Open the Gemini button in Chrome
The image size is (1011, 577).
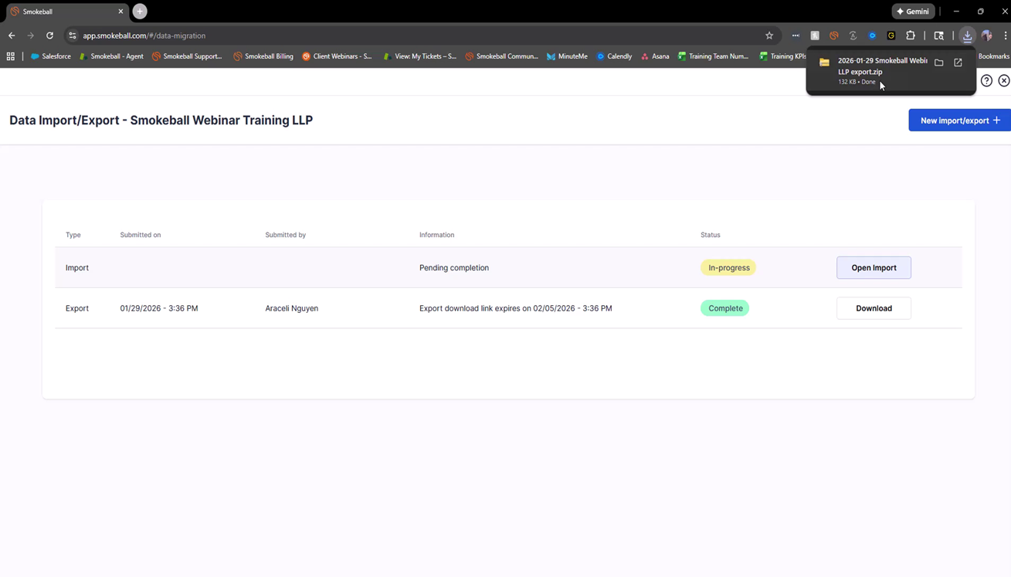(913, 12)
